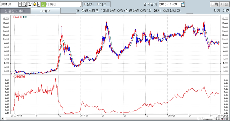Expand the stock code dropdown arrow
The image size is (230, 121).
point(20,4)
